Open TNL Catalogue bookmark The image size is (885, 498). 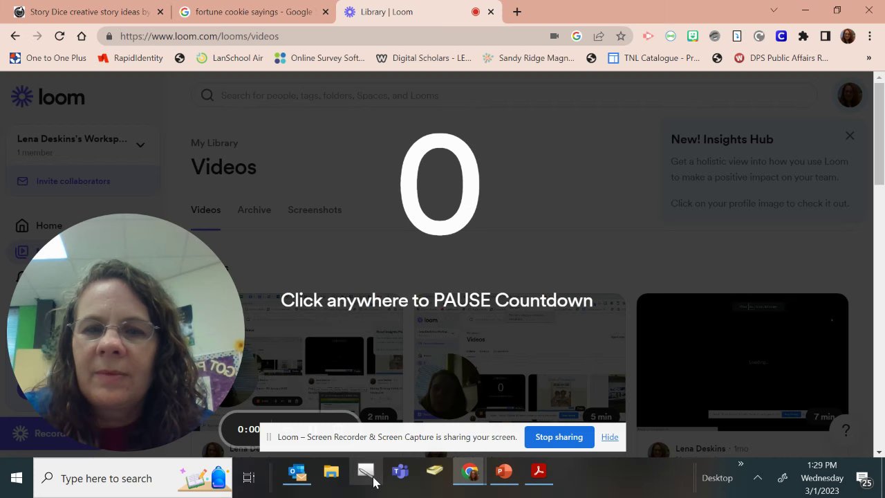(653, 58)
